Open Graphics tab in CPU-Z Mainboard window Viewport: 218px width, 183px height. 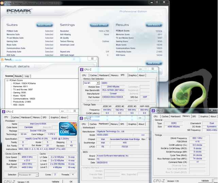click(x=132, y=124)
